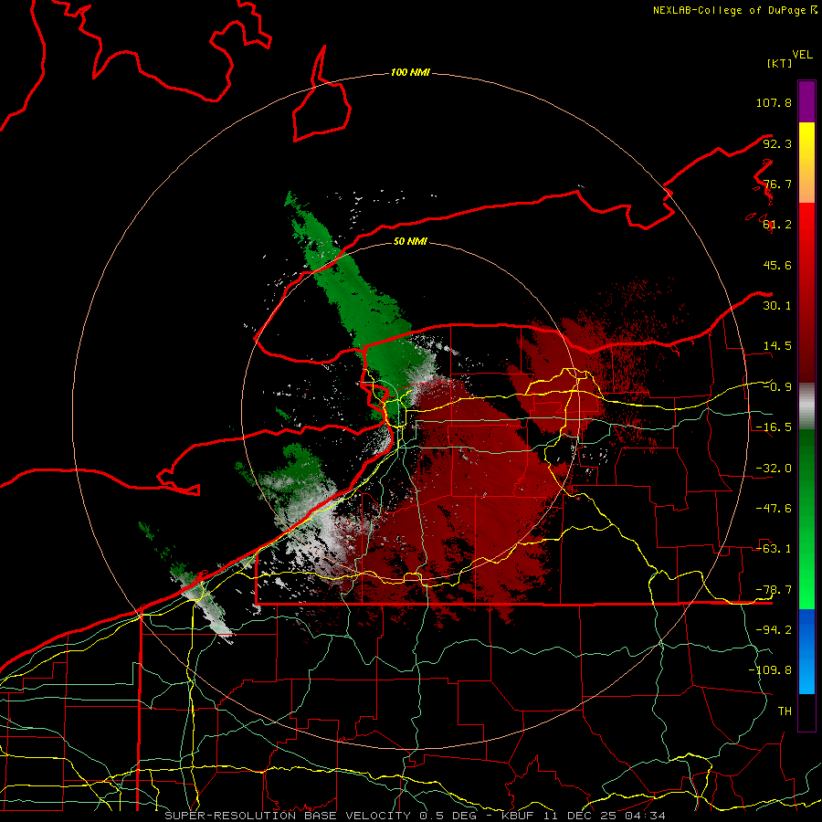Click the bright green segment of the color bar

pos(806,519)
